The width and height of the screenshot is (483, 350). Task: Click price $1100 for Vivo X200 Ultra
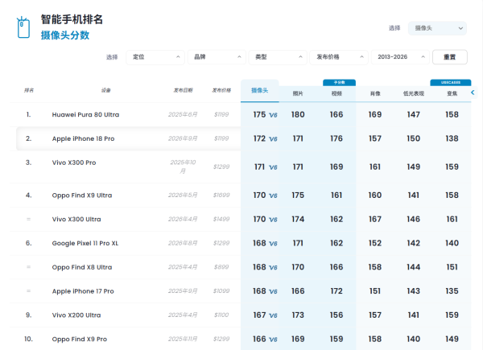pos(221,315)
